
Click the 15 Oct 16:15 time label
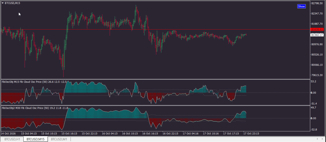click(69, 133)
